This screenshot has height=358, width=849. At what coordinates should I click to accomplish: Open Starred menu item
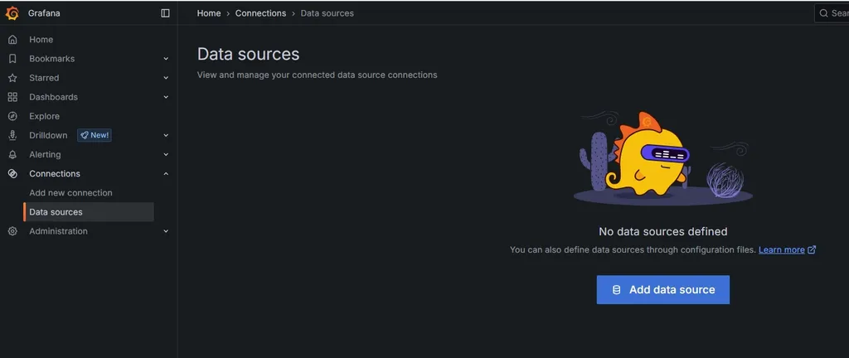44,78
